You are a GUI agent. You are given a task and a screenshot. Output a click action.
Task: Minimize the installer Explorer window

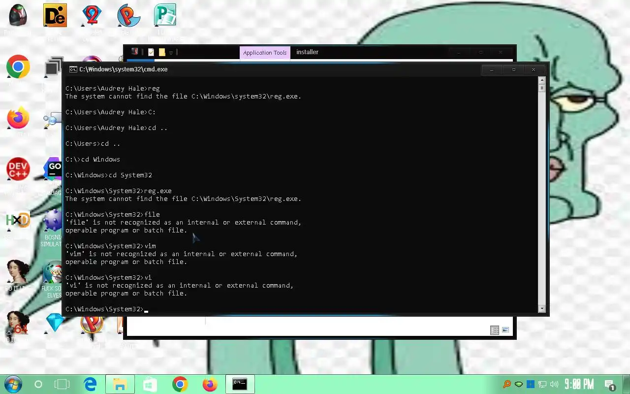459,52
